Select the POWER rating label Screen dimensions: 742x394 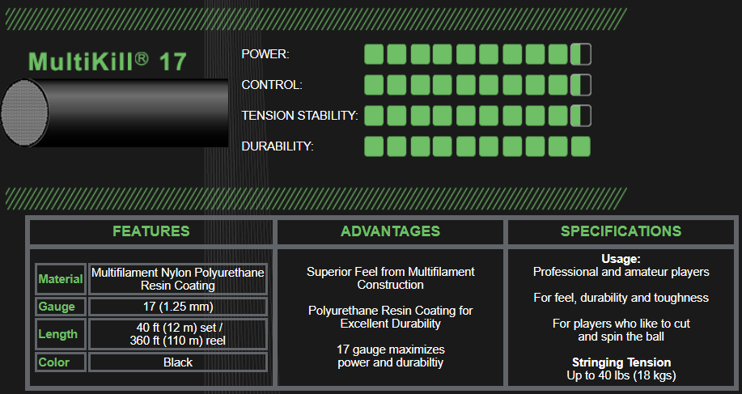(265, 54)
